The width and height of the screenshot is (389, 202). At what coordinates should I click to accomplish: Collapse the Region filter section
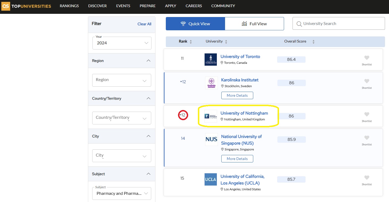pyautogui.click(x=149, y=61)
